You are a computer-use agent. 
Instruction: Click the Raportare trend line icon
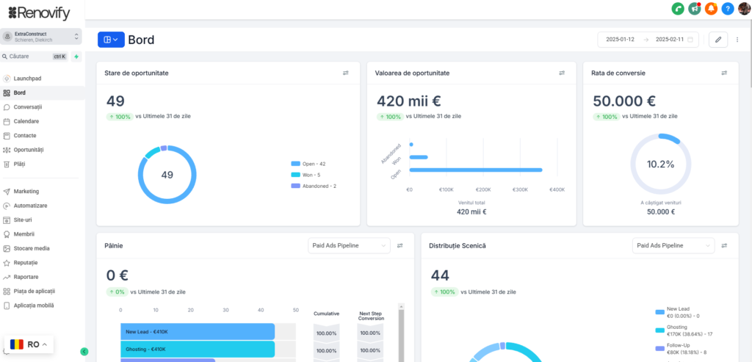pyautogui.click(x=7, y=277)
